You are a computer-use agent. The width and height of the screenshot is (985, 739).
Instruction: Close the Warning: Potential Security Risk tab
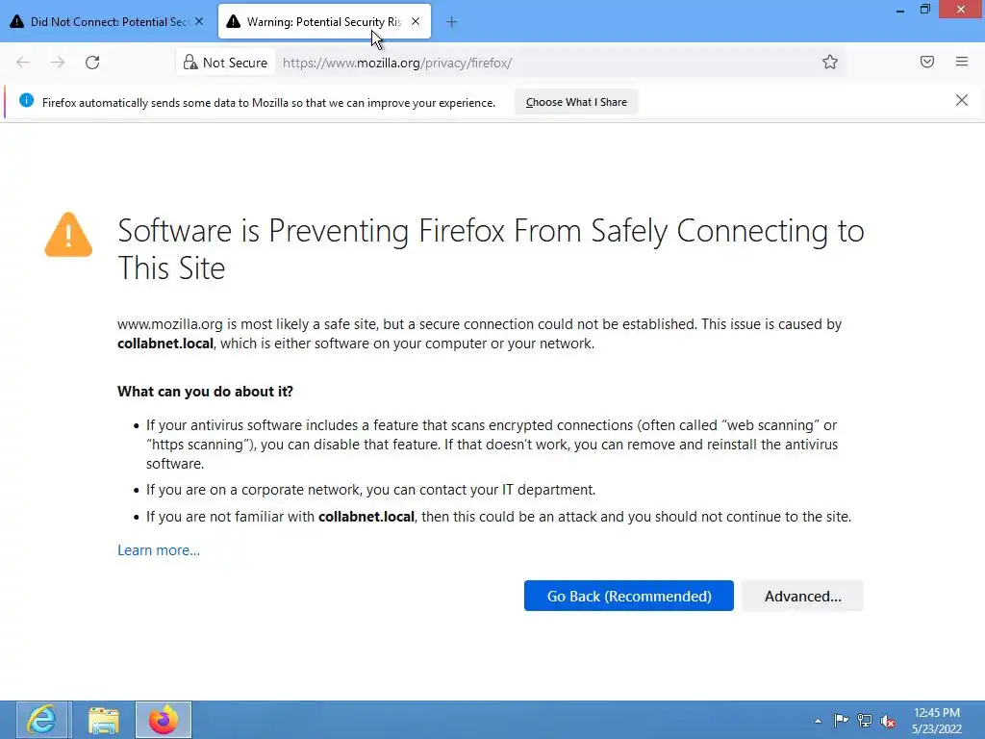click(416, 21)
